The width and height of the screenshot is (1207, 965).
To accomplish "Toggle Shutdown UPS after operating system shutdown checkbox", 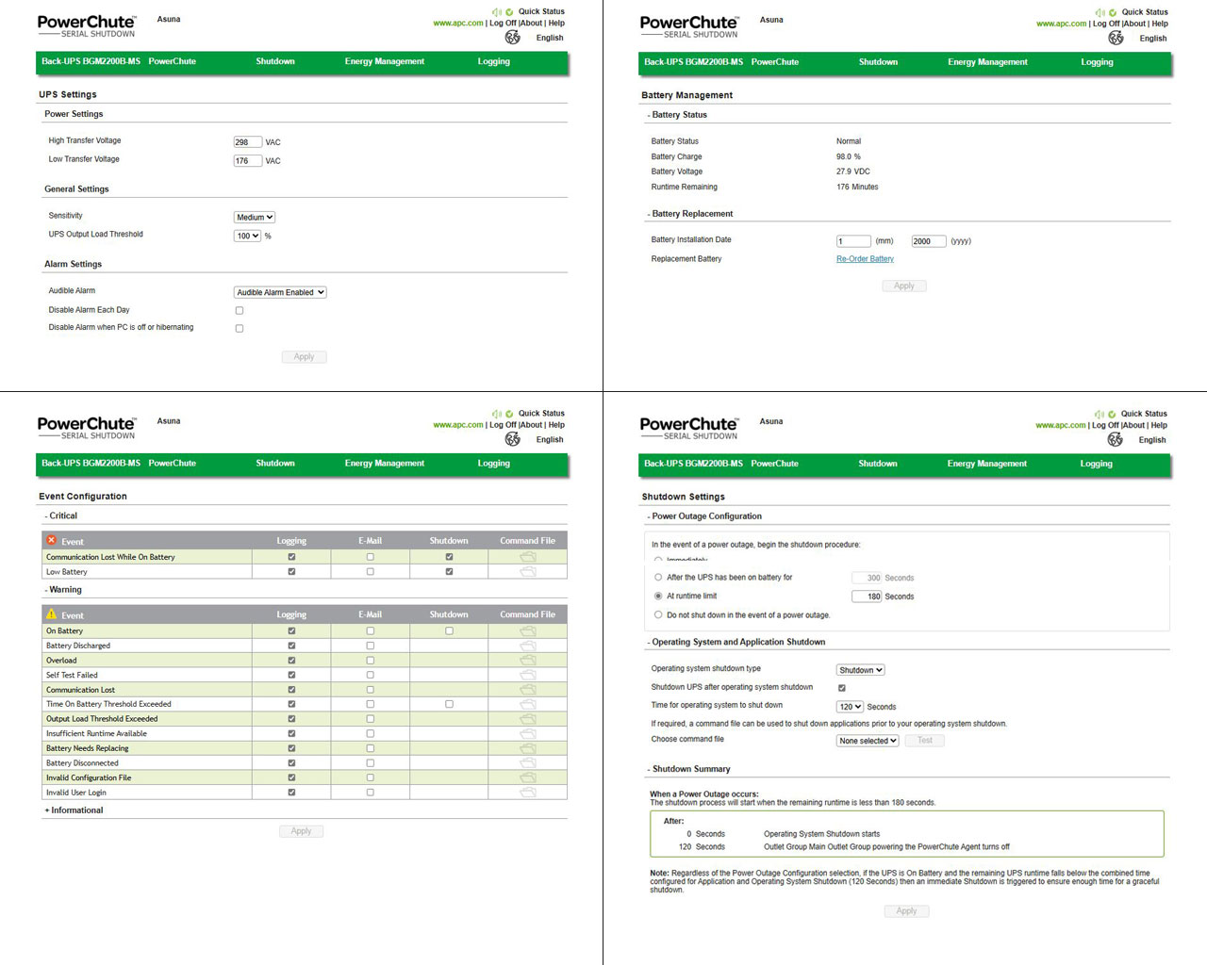I will tap(842, 688).
